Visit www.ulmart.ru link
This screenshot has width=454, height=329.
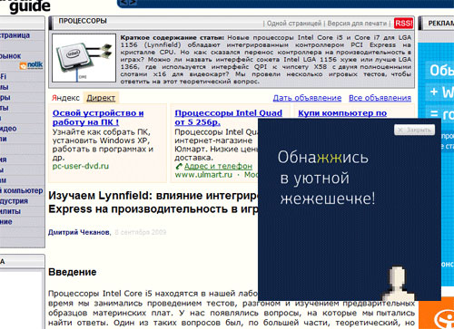point(203,175)
